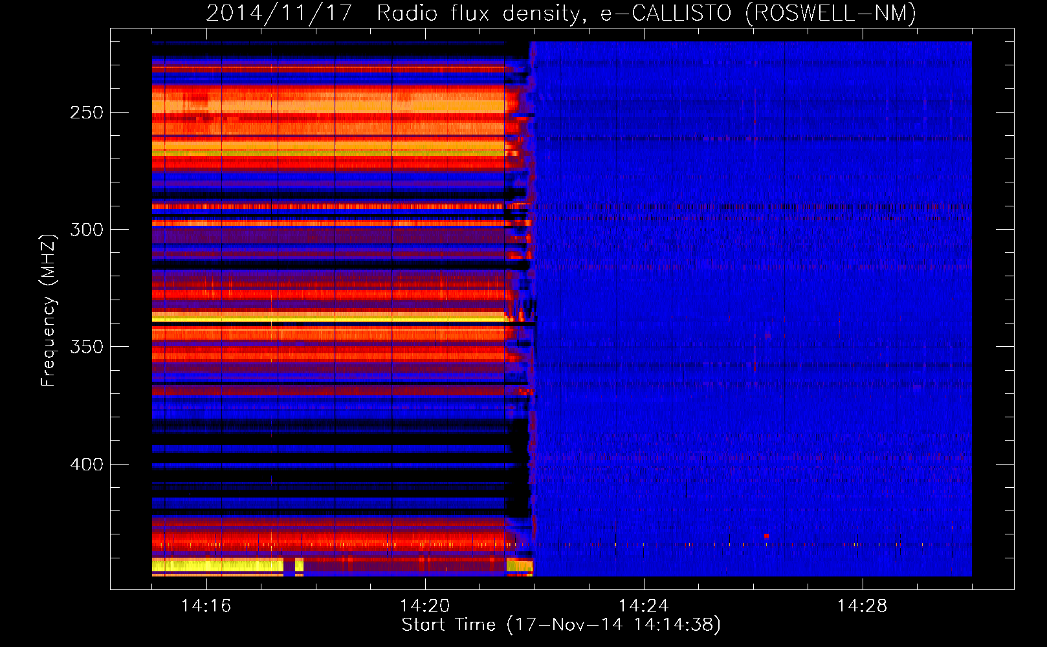
Task: Click the 14:28 time tick label
Action: [862, 606]
